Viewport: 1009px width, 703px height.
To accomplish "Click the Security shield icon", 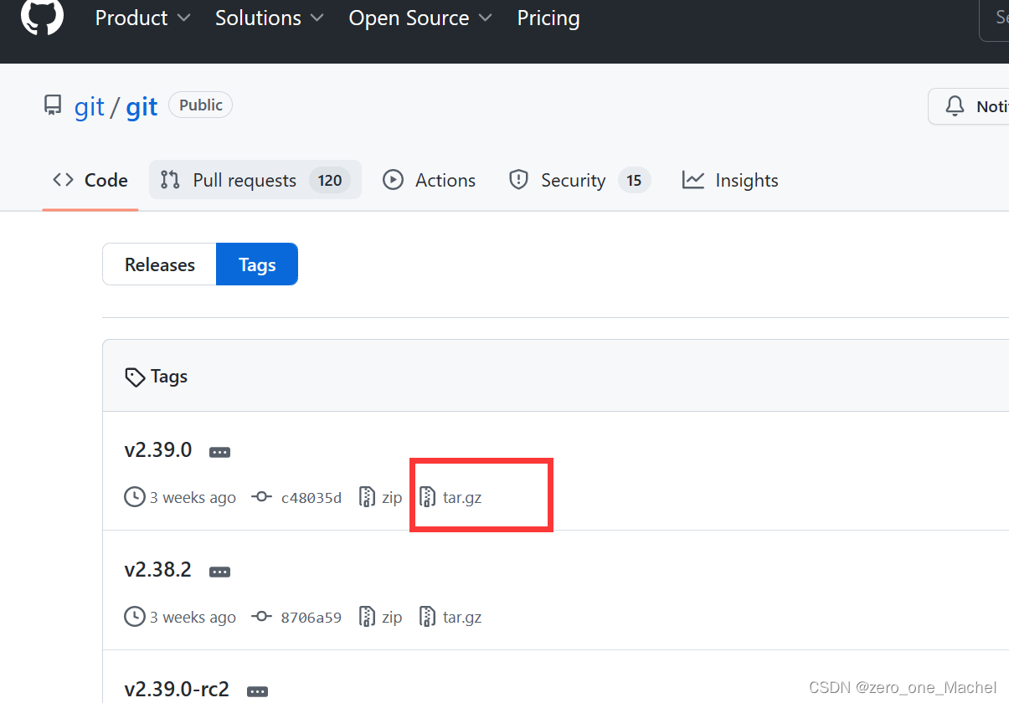I will click(x=519, y=180).
